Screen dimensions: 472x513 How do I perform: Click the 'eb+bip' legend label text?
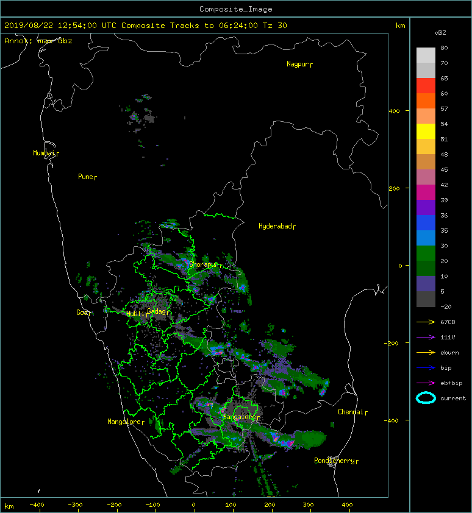[451, 383]
